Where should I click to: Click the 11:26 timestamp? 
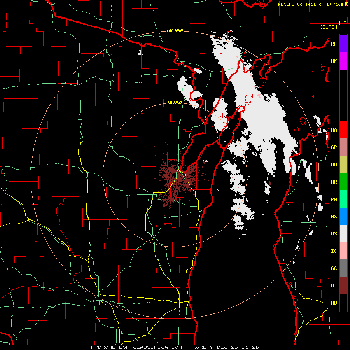(x=251, y=347)
